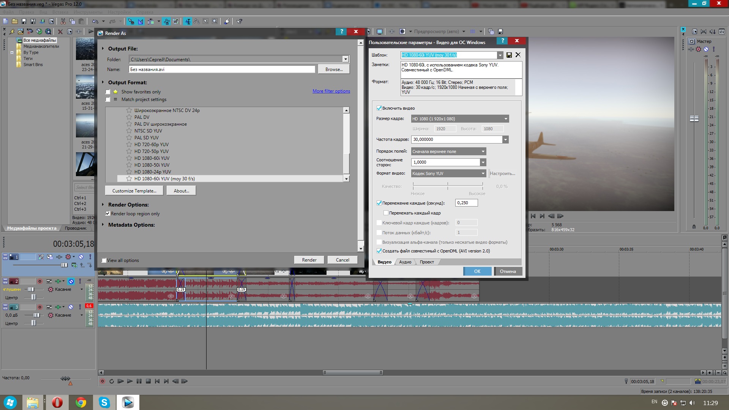This screenshot has height=410, width=729.
Task: Open Skype from the taskbar
Action: pos(104,402)
